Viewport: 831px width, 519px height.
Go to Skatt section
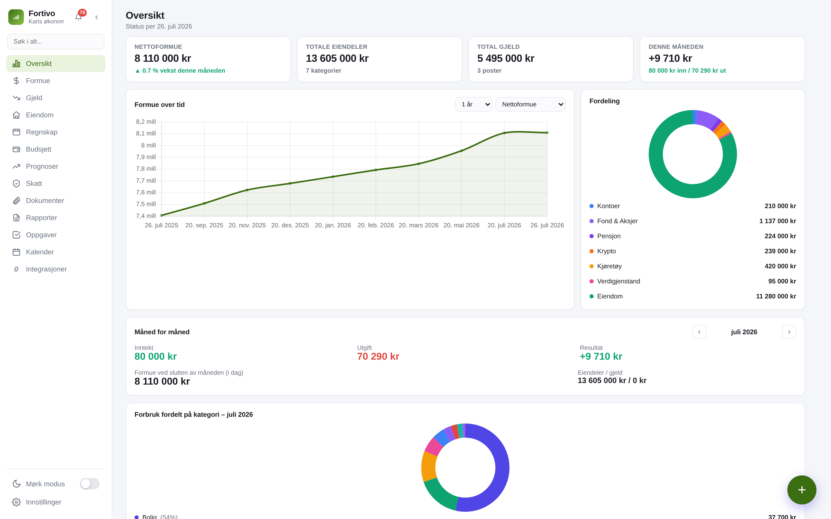[x=56, y=184]
